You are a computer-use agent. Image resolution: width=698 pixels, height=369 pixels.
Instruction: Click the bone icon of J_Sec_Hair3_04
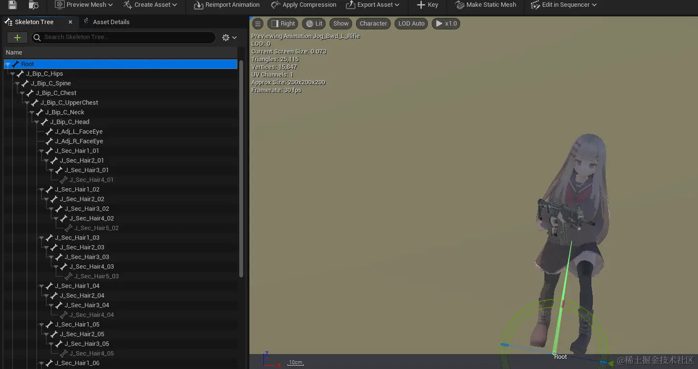click(x=59, y=305)
